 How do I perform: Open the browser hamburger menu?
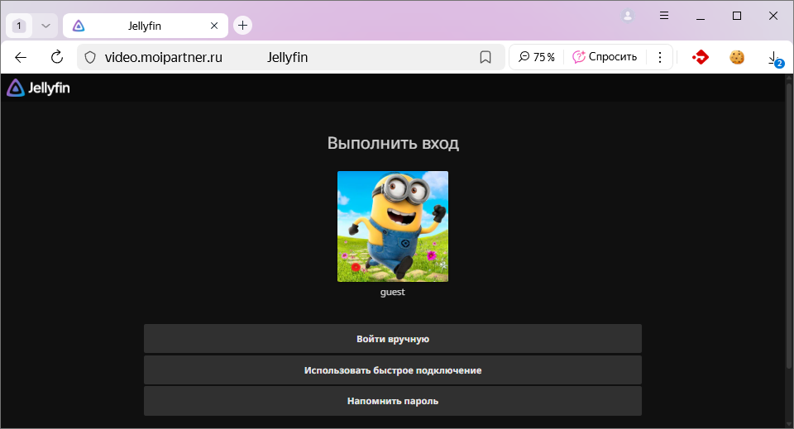click(664, 16)
